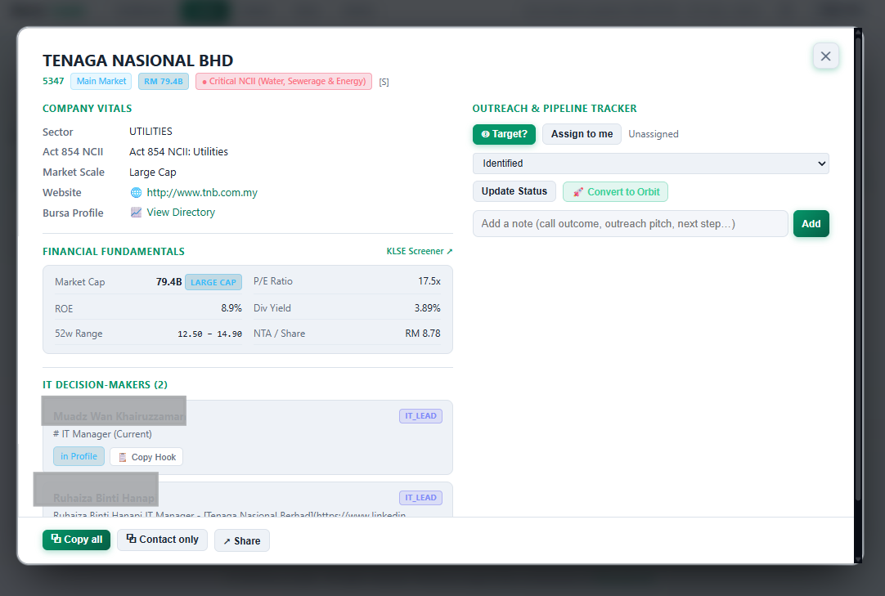Click the 52w Range value 12.50 - 14.90
Image resolution: width=885 pixels, height=596 pixels.
[209, 334]
